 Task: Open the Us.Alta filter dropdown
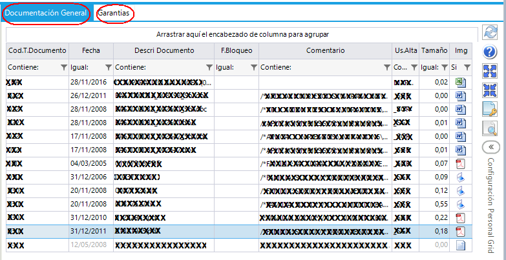point(414,67)
